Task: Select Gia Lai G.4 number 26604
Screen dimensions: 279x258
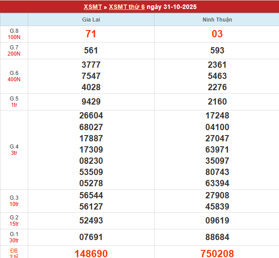Action: click(x=91, y=116)
